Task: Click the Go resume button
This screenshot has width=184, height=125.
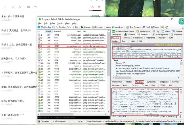Action: point(75,27)
